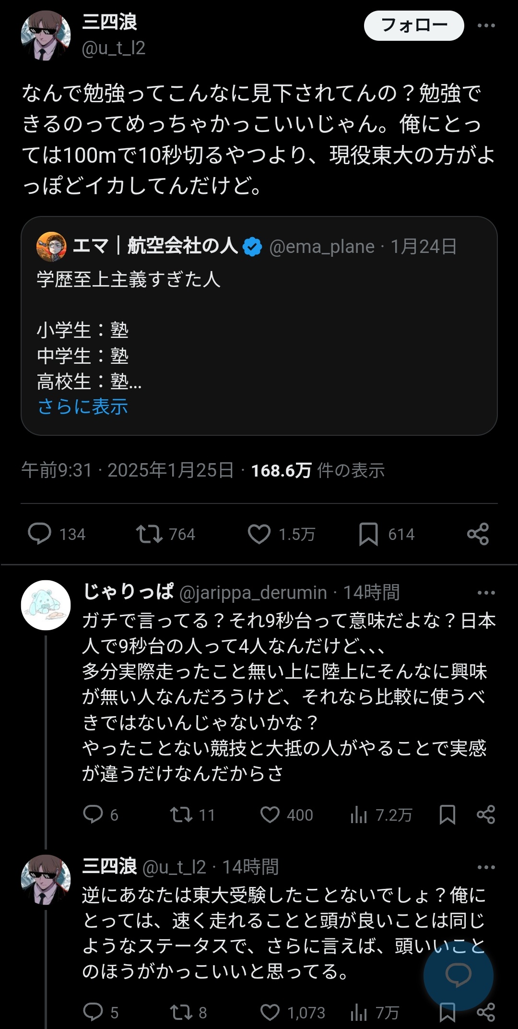Like the main tweet by 三四浪

259,534
